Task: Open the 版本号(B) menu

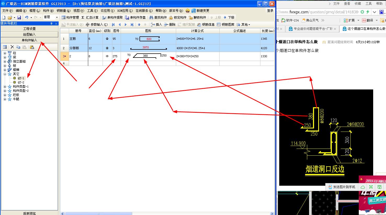Action: (x=176, y=11)
